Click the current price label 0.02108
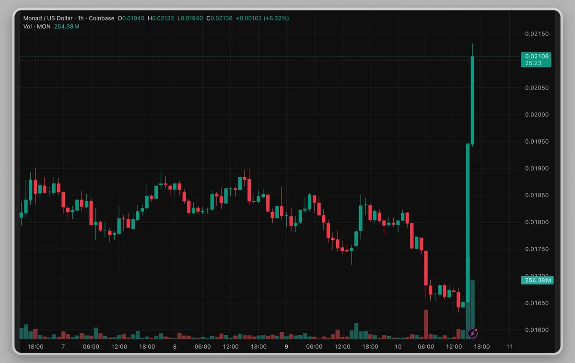Screen dimensions: 575x363 coord(537,57)
